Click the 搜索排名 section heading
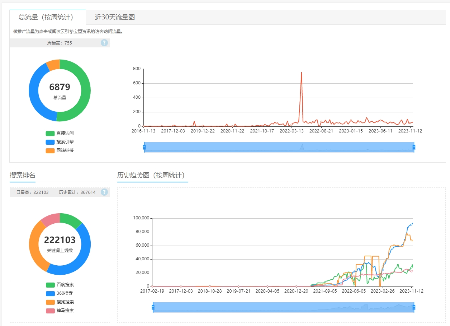Screen dimensions: 450x326 click(23, 175)
